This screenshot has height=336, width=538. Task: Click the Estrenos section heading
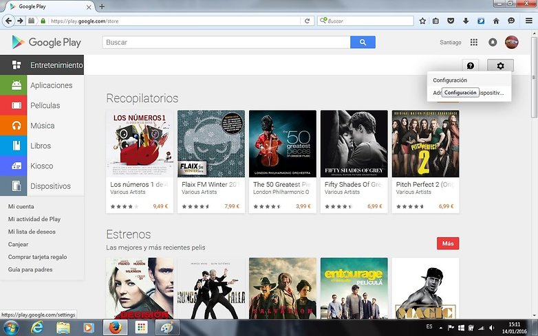(x=129, y=234)
